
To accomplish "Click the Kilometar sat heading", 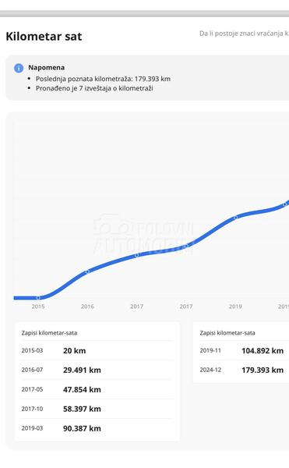I will pyautogui.click(x=44, y=37).
